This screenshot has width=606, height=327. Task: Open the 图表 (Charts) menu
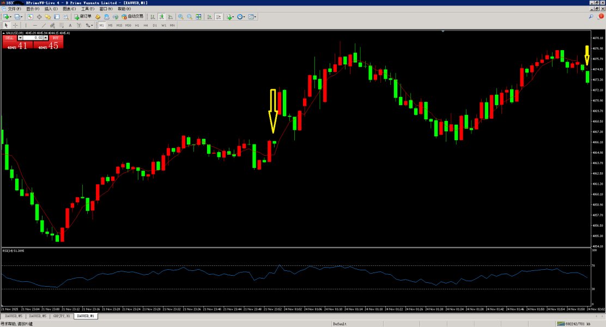point(69,9)
